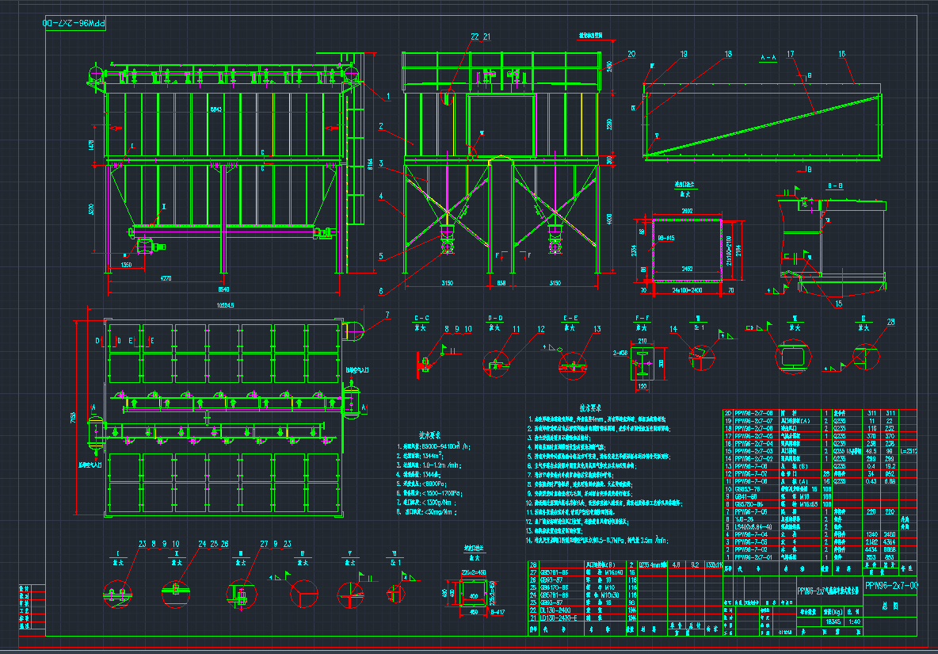Viewport: 938px width, 654px height.
Task: Click note 14 mentioning 0.5-0.7MPa
Action: (x=597, y=540)
